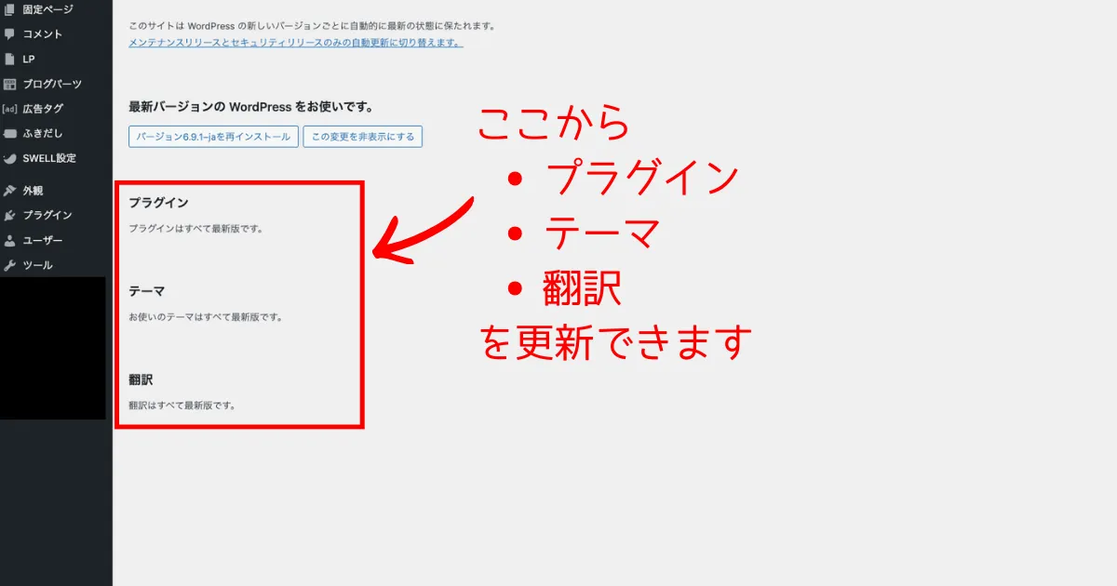
Task: Click the バージョン6.9.1–jaを再インストール button
Action: coord(213,137)
